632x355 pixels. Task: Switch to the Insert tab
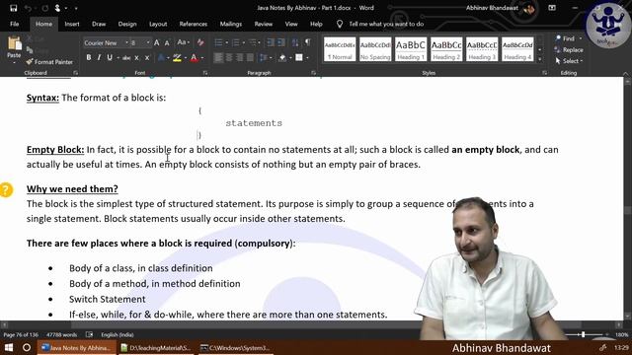tap(72, 24)
